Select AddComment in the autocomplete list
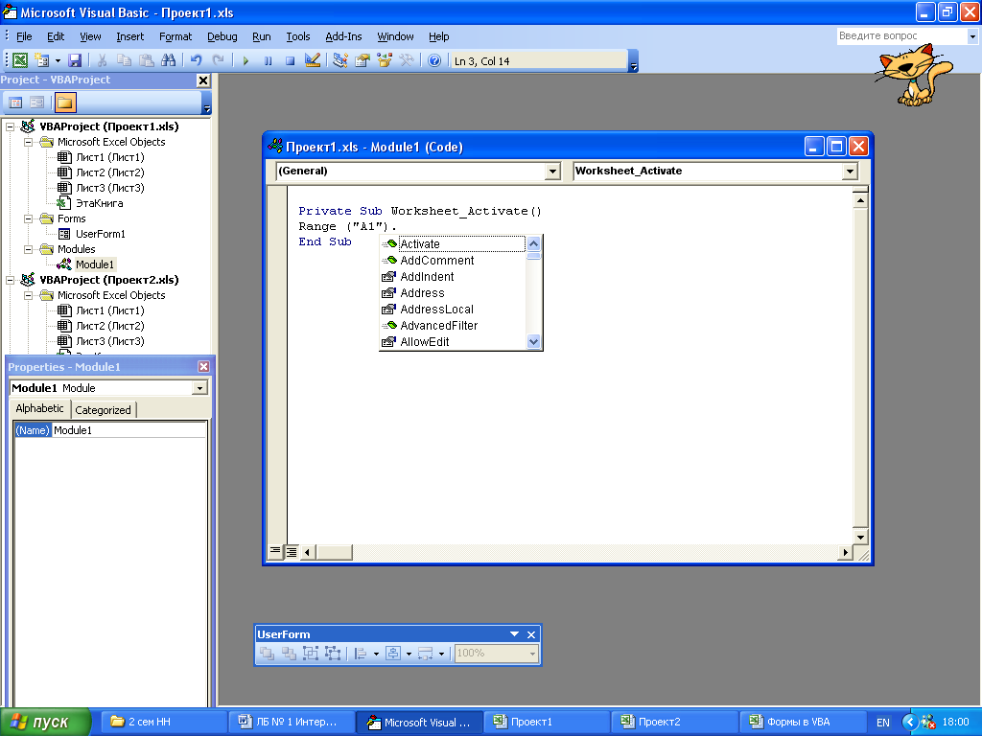Image resolution: width=982 pixels, height=736 pixels. pyautogui.click(x=454, y=261)
